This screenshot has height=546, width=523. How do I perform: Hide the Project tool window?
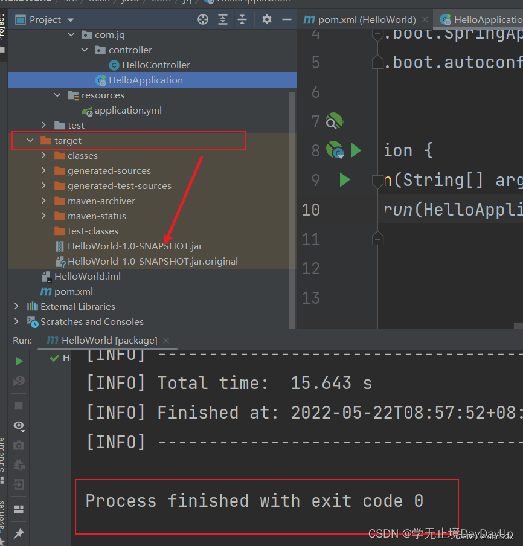pos(287,19)
